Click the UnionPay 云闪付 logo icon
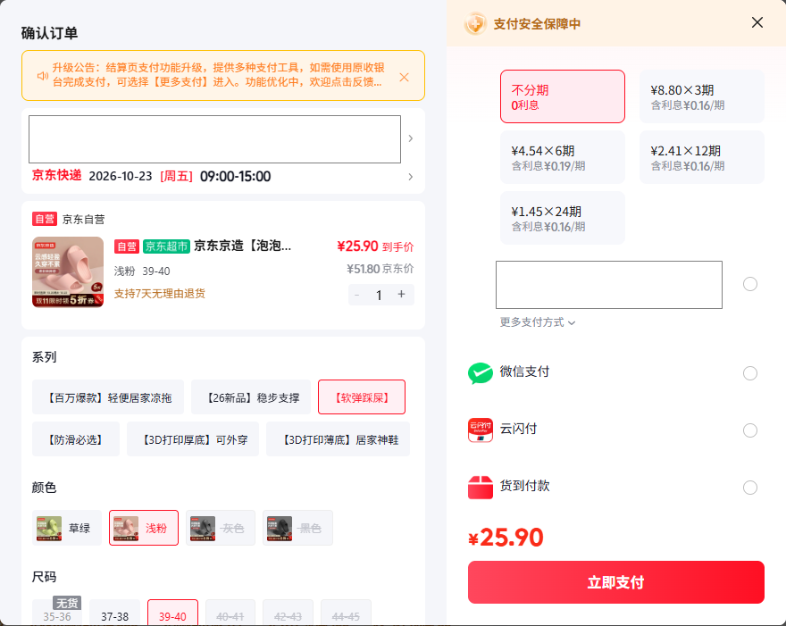The height and width of the screenshot is (626, 786). [481, 430]
